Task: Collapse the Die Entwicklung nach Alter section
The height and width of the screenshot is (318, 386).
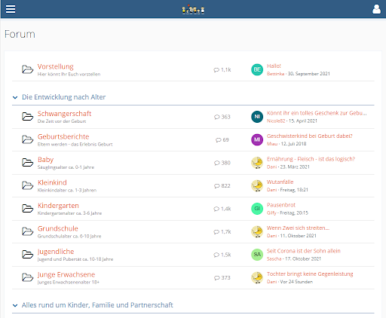Action: (x=15, y=97)
